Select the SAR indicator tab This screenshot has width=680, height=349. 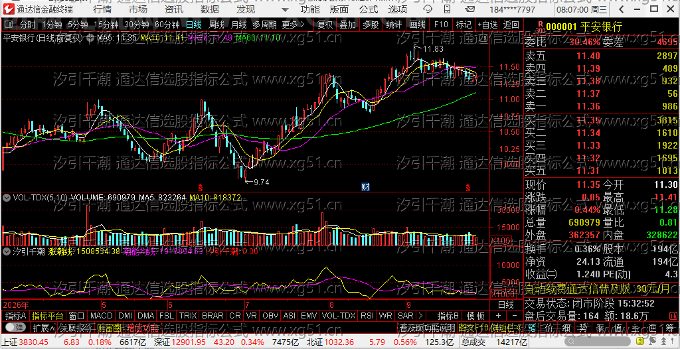point(406,316)
